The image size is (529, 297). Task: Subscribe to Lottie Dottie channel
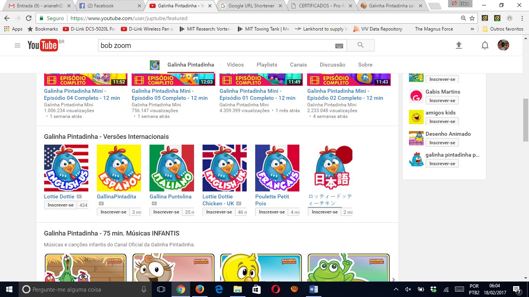coord(60,205)
